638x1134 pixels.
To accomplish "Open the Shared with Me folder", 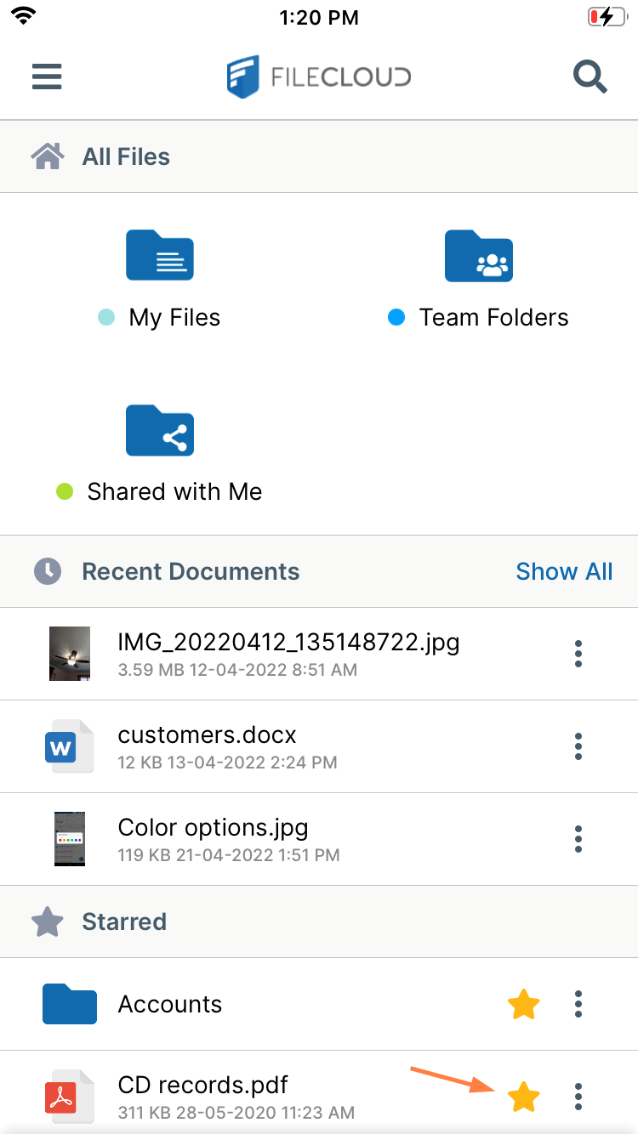I will [x=160, y=430].
